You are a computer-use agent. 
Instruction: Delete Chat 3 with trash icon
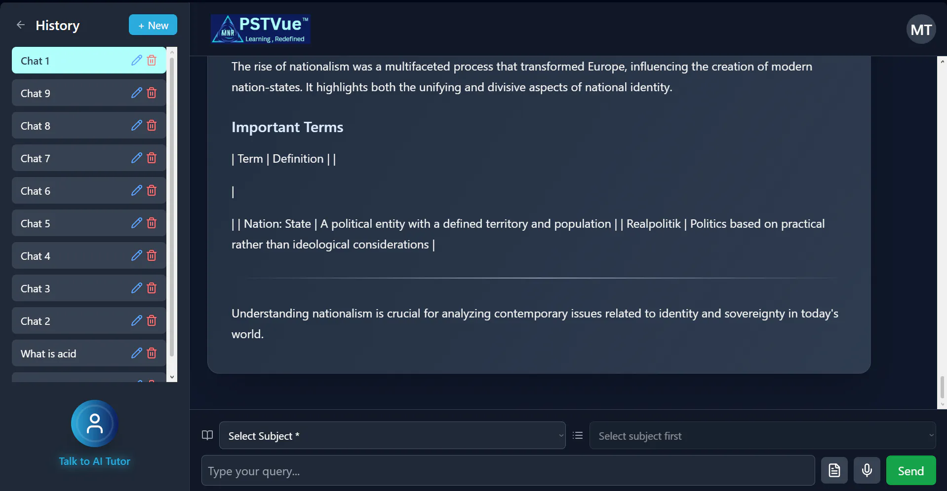pyautogui.click(x=152, y=288)
